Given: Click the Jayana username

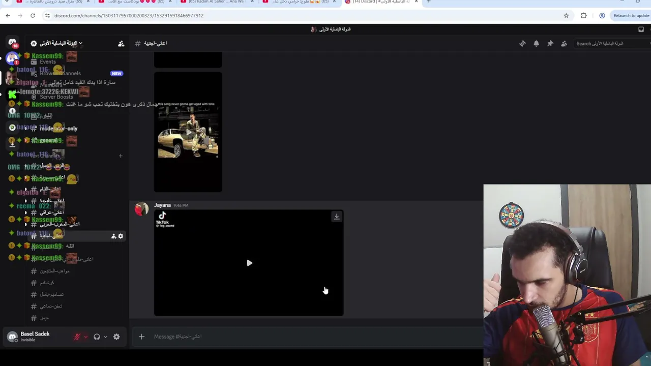Looking at the screenshot, I should click(163, 205).
